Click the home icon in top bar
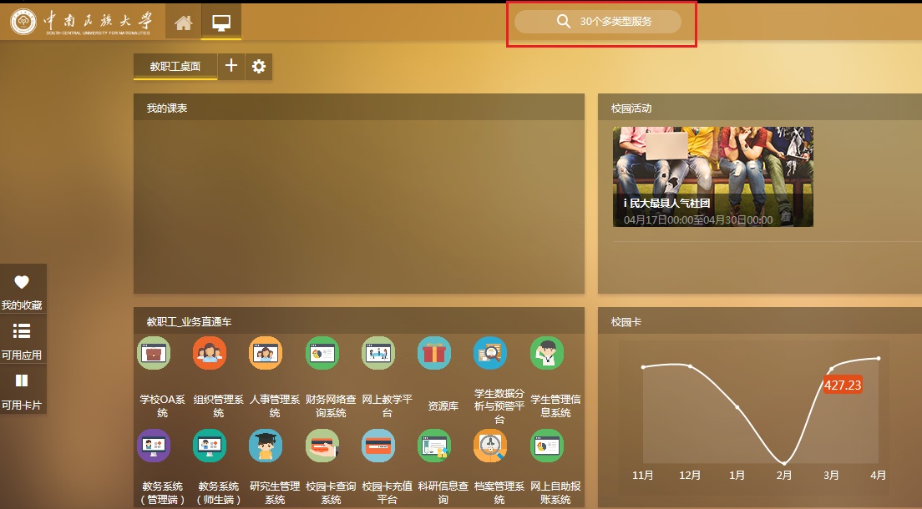 click(x=183, y=23)
